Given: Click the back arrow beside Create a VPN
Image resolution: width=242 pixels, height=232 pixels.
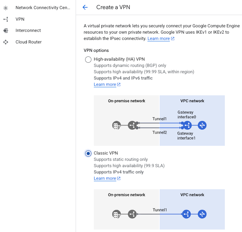Looking at the screenshot, I should click(x=85, y=7).
